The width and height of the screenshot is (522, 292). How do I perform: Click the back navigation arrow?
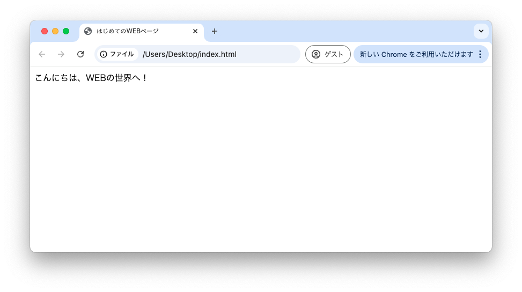point(42,54)
